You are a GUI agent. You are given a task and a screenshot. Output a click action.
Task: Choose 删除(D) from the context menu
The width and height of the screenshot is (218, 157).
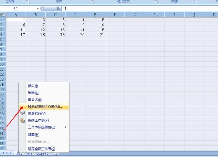pos(44,93)
